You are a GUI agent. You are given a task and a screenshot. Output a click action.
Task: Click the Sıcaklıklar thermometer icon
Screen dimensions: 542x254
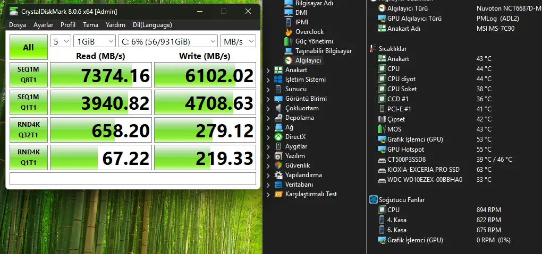tap(373, 49)
